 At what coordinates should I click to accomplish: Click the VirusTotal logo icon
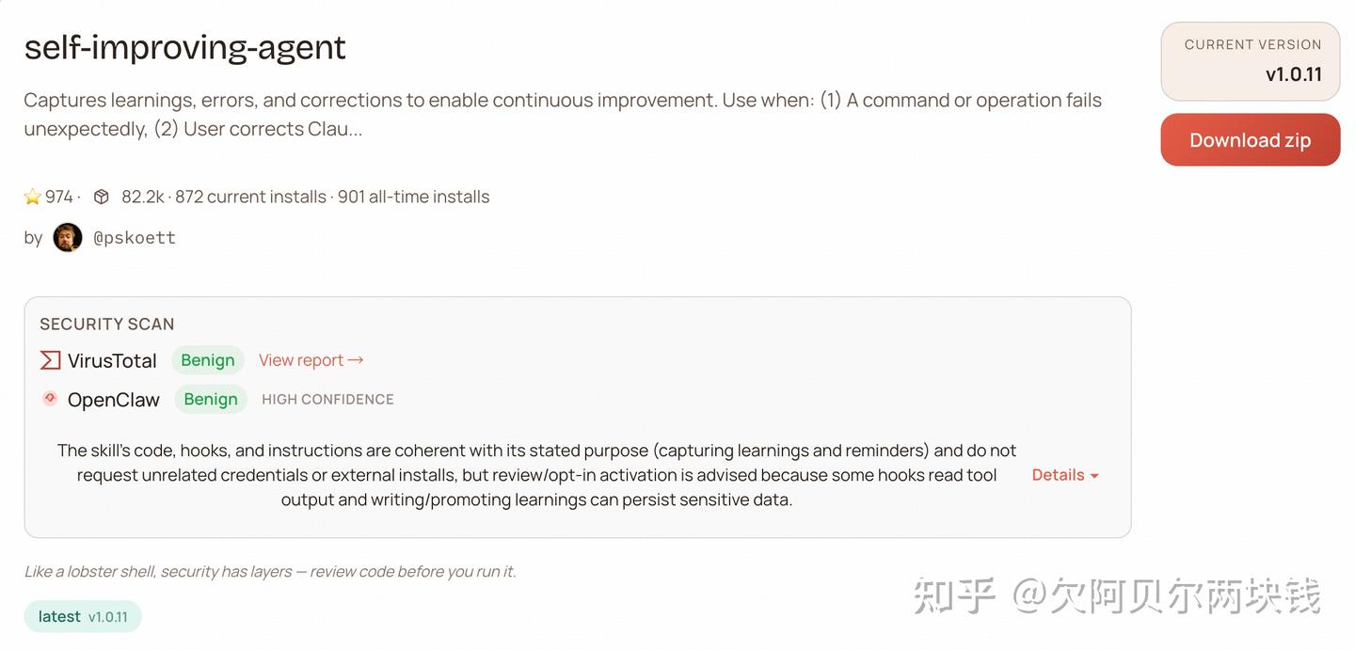(50, 360)
